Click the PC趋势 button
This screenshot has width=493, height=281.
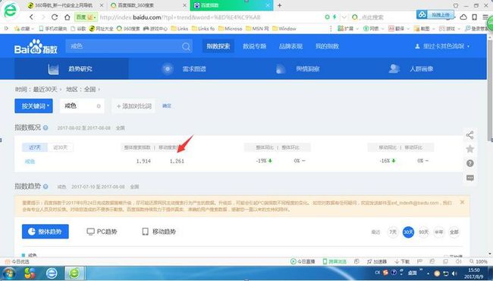click(x=102, y=232)
